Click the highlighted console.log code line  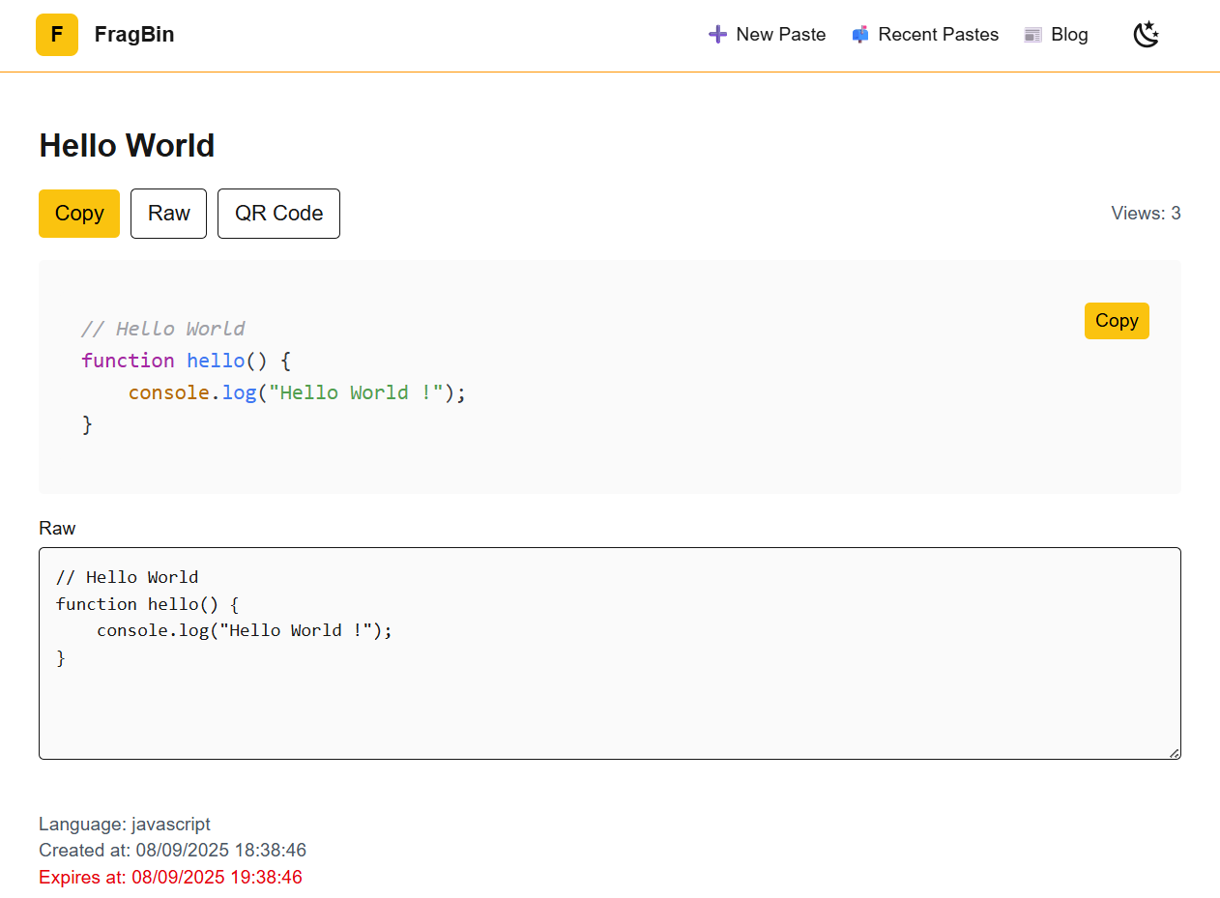(297, 392)
